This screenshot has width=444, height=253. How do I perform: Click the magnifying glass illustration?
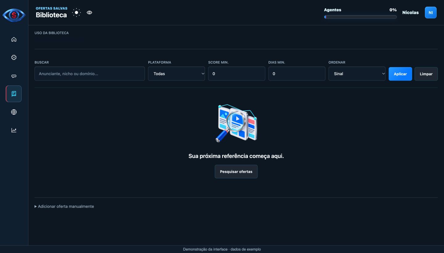236,123
